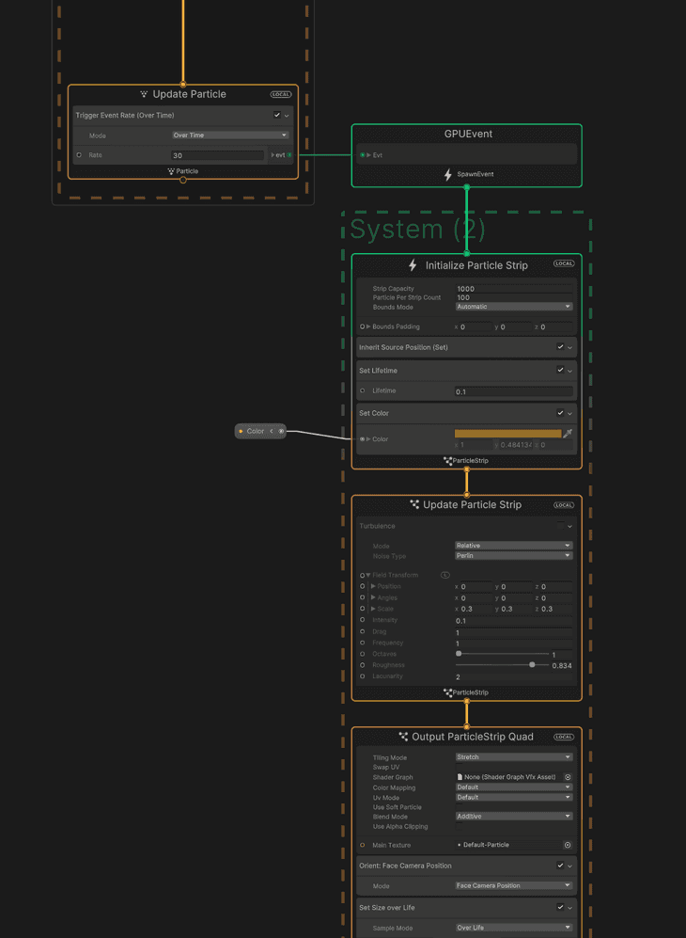Click the Output ParticleStrip Quad header icon

[403, 737]
